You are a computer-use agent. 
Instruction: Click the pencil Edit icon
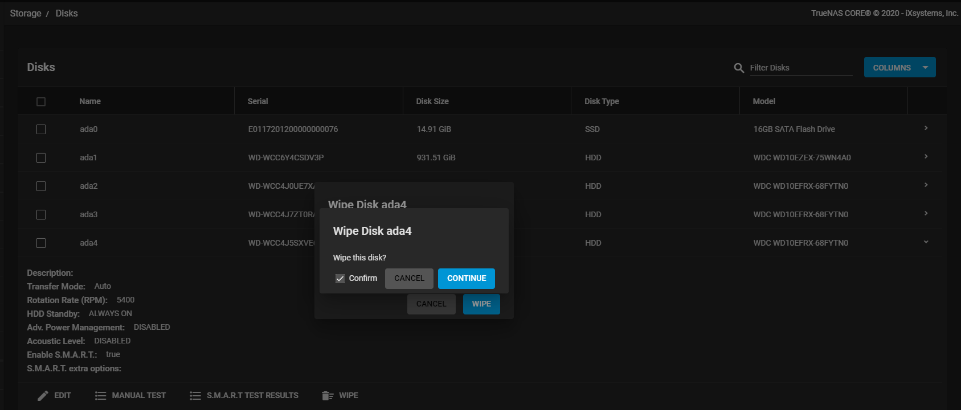[x=43, y=396]
